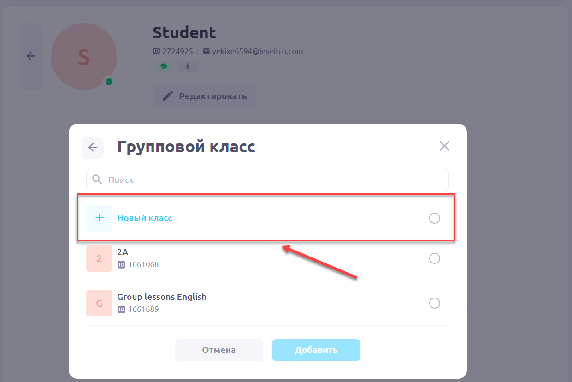Click the Редактировать pencil button
Image resolution: width=572 pixels, height=382 pixels.
(x=204, y=96)
